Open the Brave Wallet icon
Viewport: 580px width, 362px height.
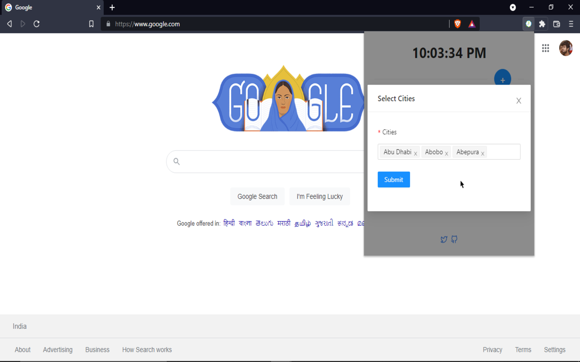(x=556, y=24)
